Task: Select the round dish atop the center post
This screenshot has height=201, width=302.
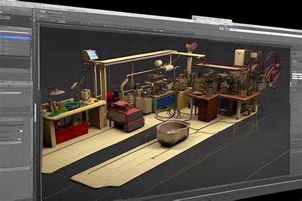Action: click(192, 47)
